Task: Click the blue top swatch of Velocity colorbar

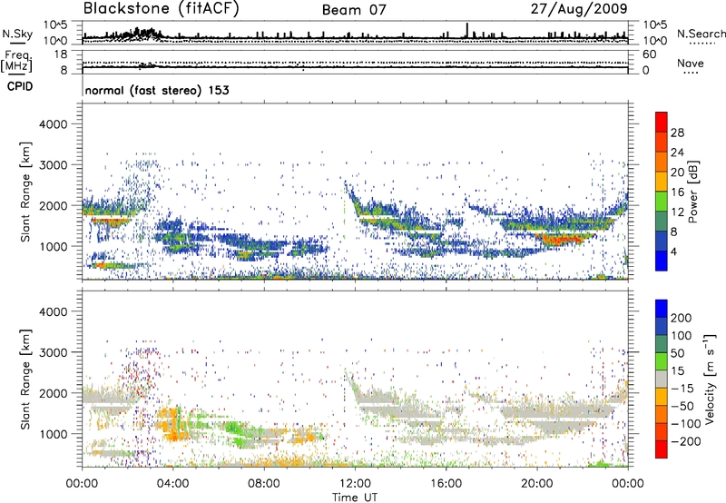Action: (x=662, y=309)
